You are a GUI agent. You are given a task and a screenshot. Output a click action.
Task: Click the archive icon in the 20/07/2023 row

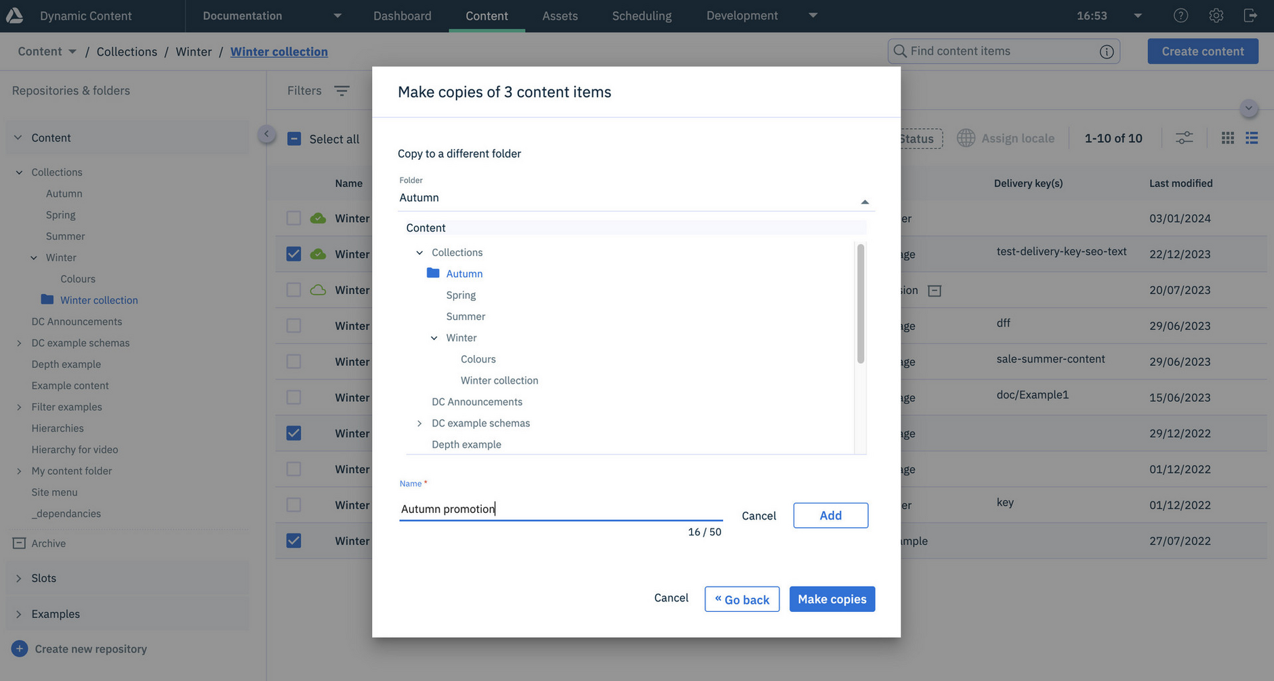(x=934, y=291)
